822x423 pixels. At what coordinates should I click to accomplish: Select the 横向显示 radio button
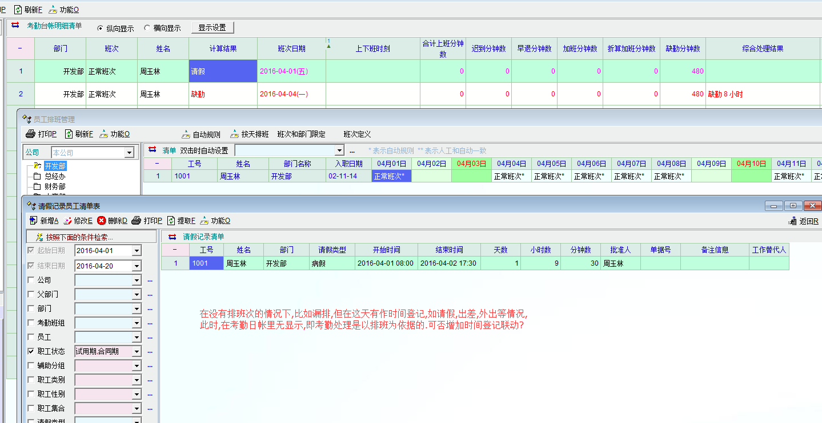pos(147,28)
